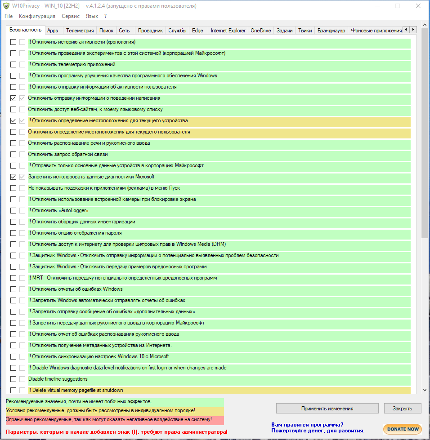Screen dimensions: 430x440
Task: Switch to the Службы tab
Action: (x=177, y=31)
